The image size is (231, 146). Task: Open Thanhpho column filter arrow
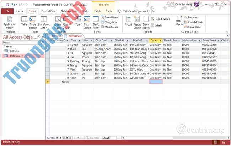(179, 40)
